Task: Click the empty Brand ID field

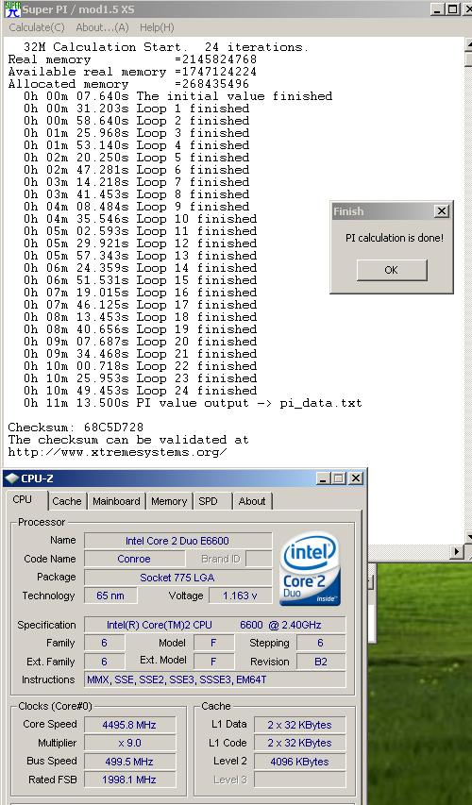Action: (259, 559)
